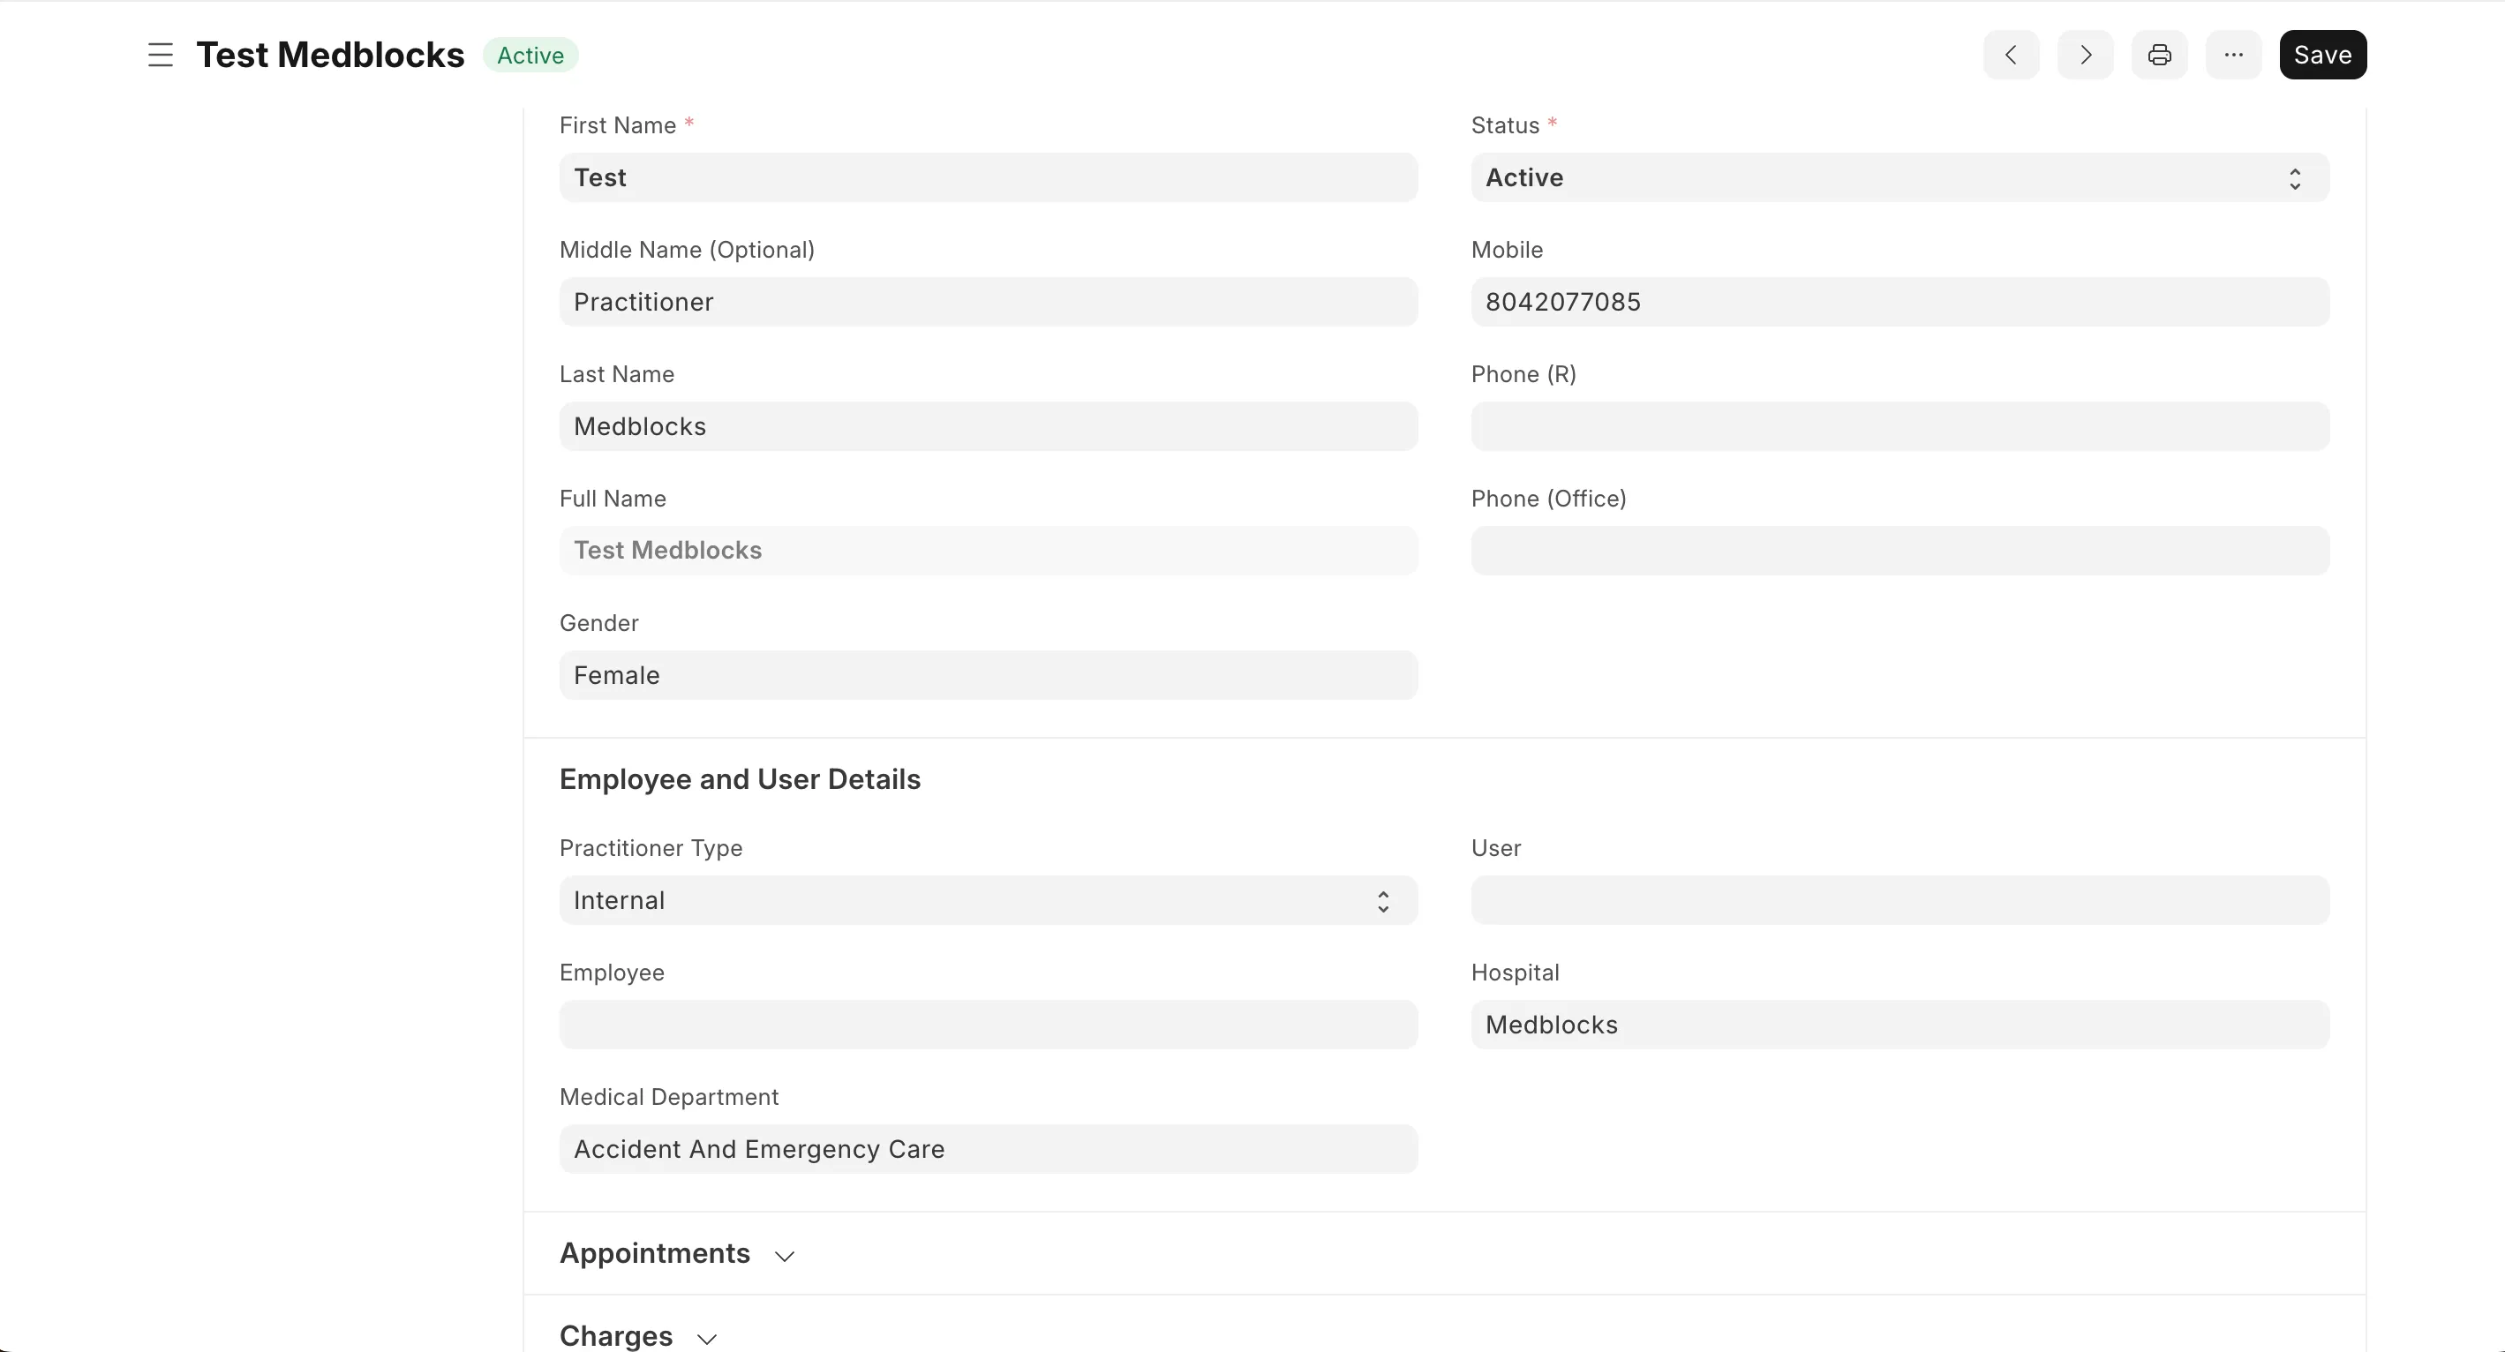Click the Medical Department field
Image resolution: width=2505 pixels, height=1352 pixels.
click(987, 1149)
